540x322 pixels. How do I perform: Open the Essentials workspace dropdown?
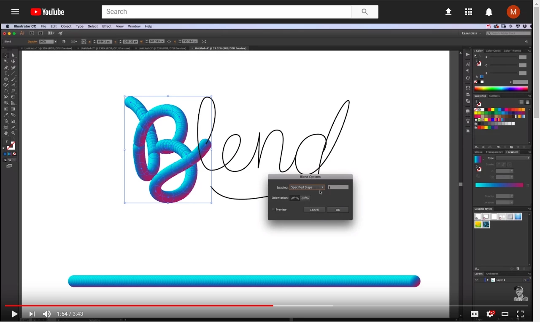[x=471, y=33]
